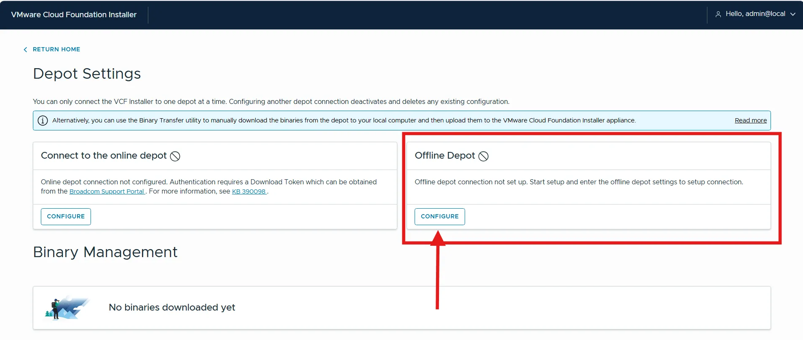
Task: Click the Offline Depot disabled status icon
Action: tap(483, 156)
